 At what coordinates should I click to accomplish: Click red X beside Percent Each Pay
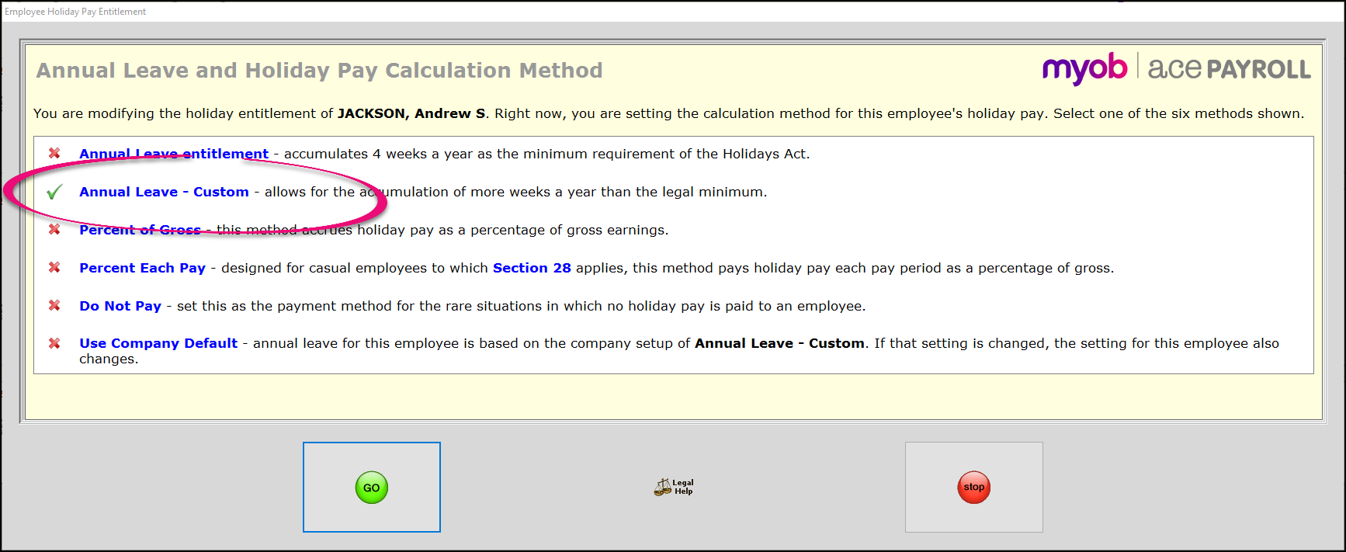coord(54,268)
